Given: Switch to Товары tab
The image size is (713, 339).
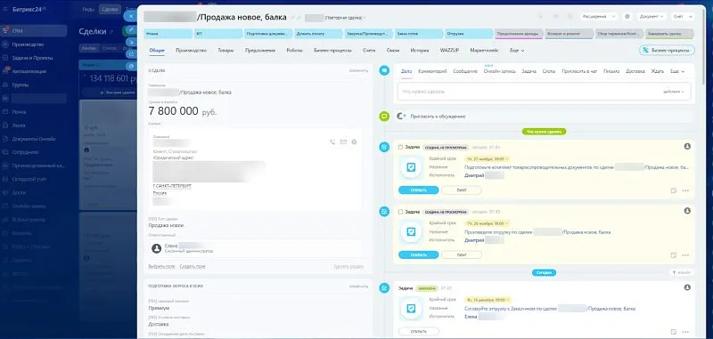Looking at the screenshot, I should click(x=225, y=51).
